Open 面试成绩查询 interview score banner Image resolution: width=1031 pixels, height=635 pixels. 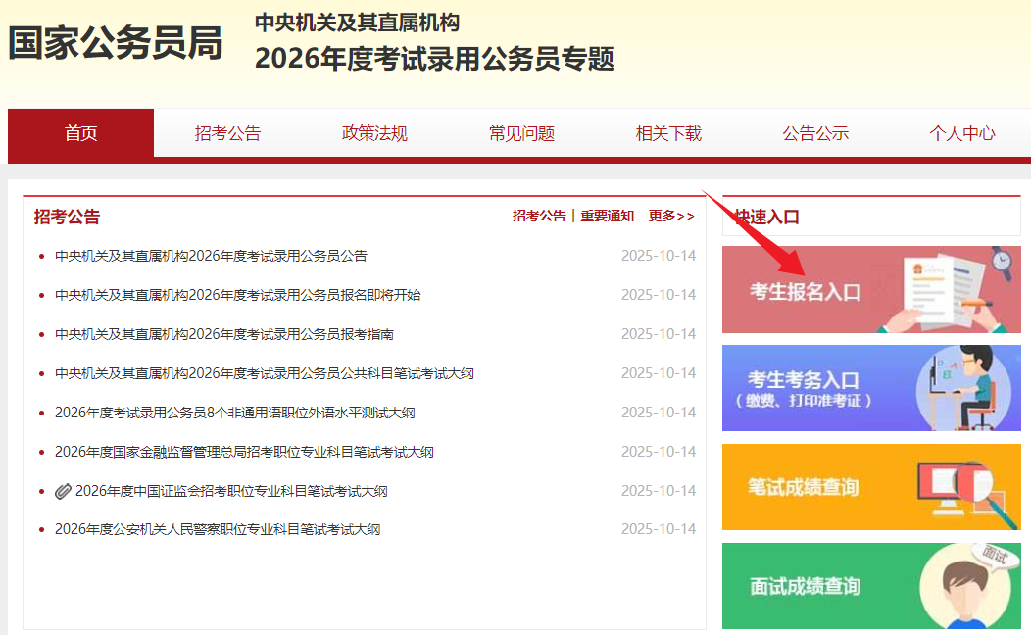(805, 586)
